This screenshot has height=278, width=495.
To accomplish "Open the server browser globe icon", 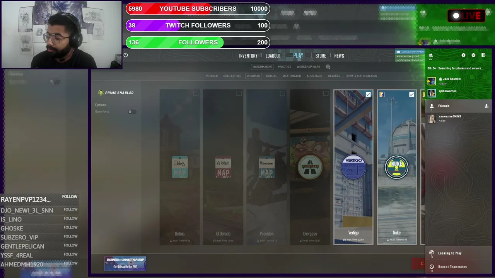I will click(x=328, y=67).
